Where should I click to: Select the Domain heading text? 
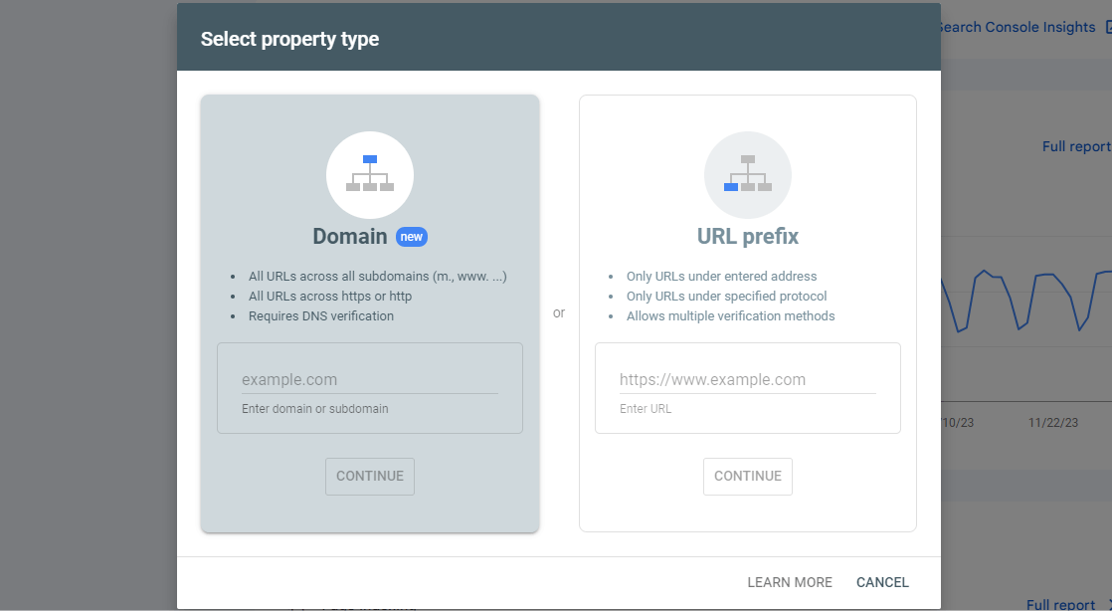coord(350,236)
